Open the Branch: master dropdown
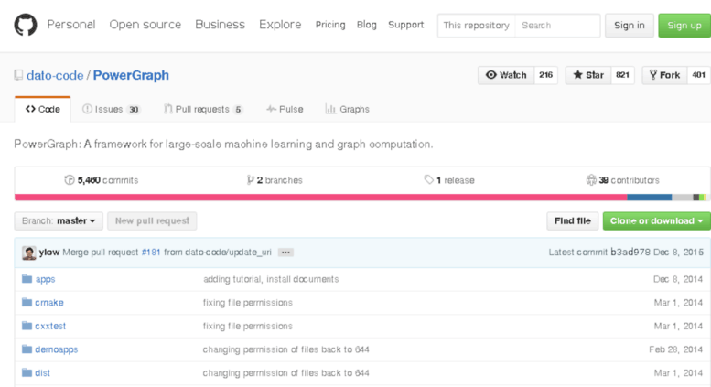Image resolution: width=711 pixels, height=387 pixels. pyautogui.click(x=59, y=220)
